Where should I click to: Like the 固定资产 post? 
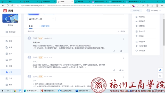[114, 51]
